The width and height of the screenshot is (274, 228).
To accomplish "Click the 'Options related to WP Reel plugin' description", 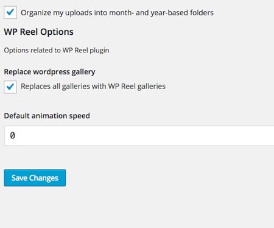I will point(57,51).
